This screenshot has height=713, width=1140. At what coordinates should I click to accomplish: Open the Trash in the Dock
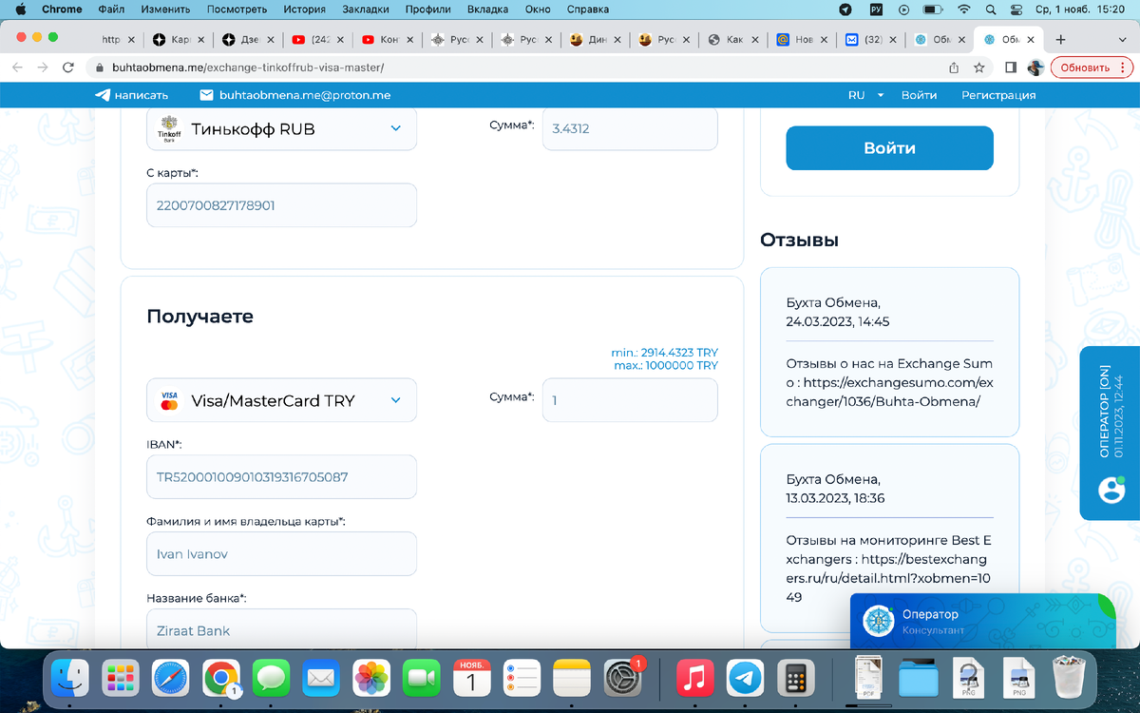click(1070, 679)
